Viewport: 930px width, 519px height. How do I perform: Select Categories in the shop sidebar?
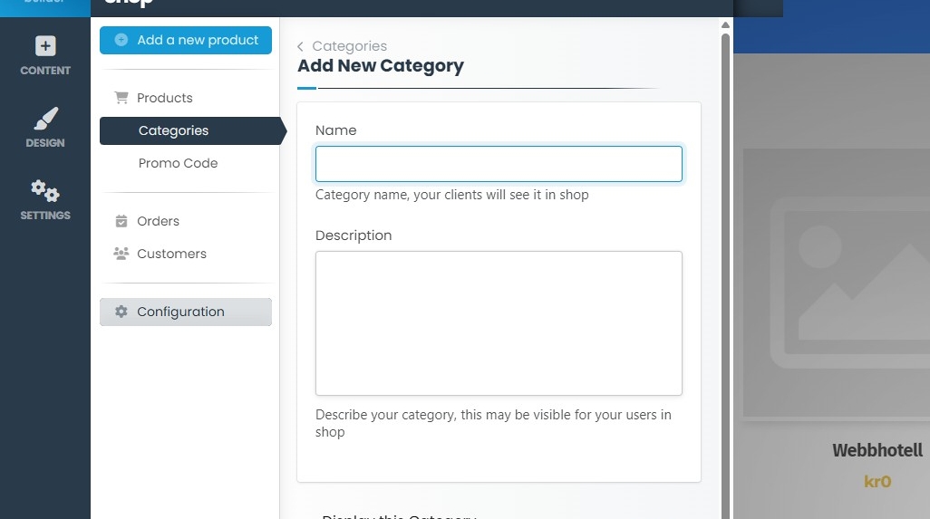pos(173,130)
